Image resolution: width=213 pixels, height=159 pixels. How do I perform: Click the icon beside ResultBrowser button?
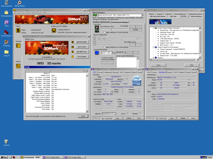[x=73, y=52]
